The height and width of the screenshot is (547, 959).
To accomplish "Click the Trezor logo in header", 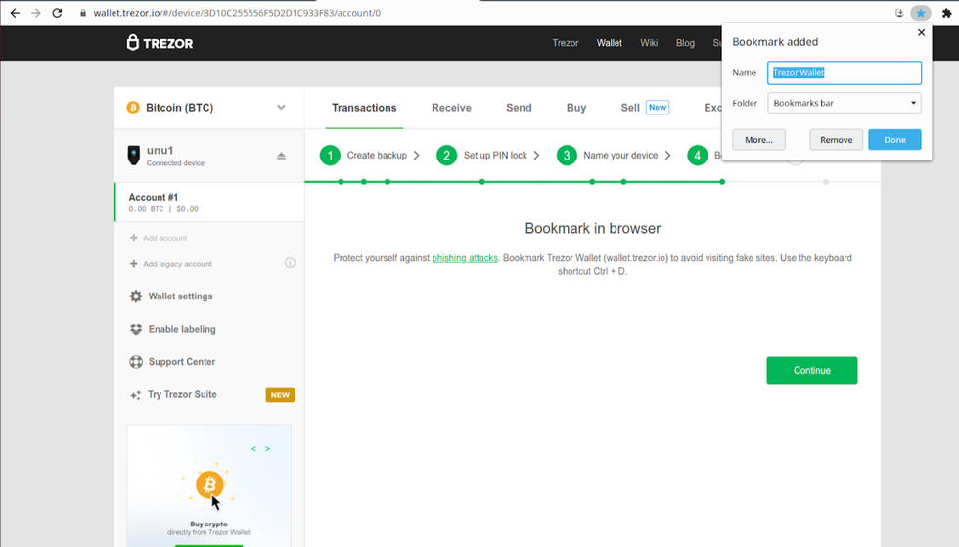I will click(x=160, y=43).
